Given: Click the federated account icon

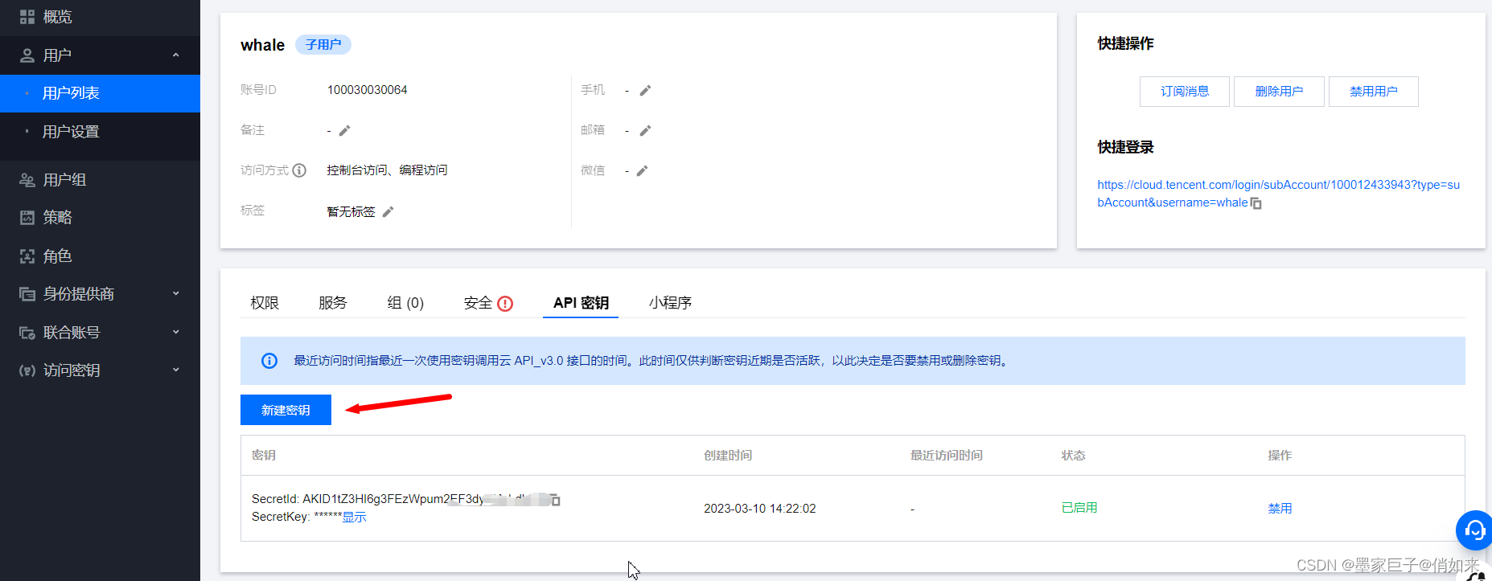Looking at the screenshot, I should [x=27, y=333].
